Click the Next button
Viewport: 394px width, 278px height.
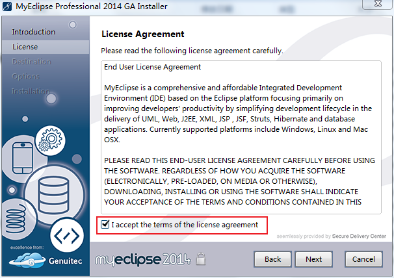[313, 259]
